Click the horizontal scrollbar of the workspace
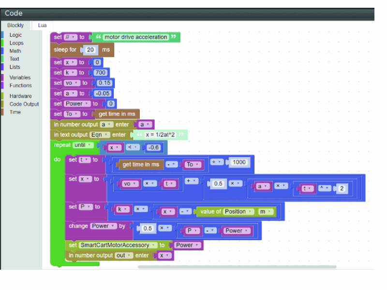Image resolution: width=387 pixels, height=290 pixels. point(237,267)
